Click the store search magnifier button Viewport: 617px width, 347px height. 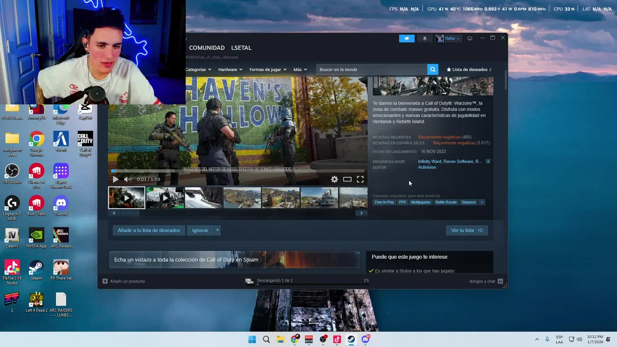click(x=433, y=69)
